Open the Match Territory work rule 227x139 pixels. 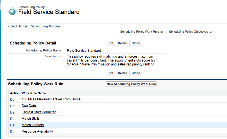coord(33,125)
